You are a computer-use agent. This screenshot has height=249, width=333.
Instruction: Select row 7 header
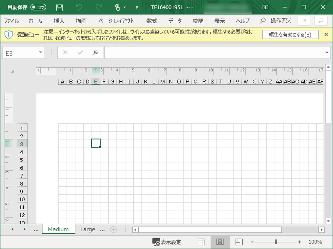point(22,175)
